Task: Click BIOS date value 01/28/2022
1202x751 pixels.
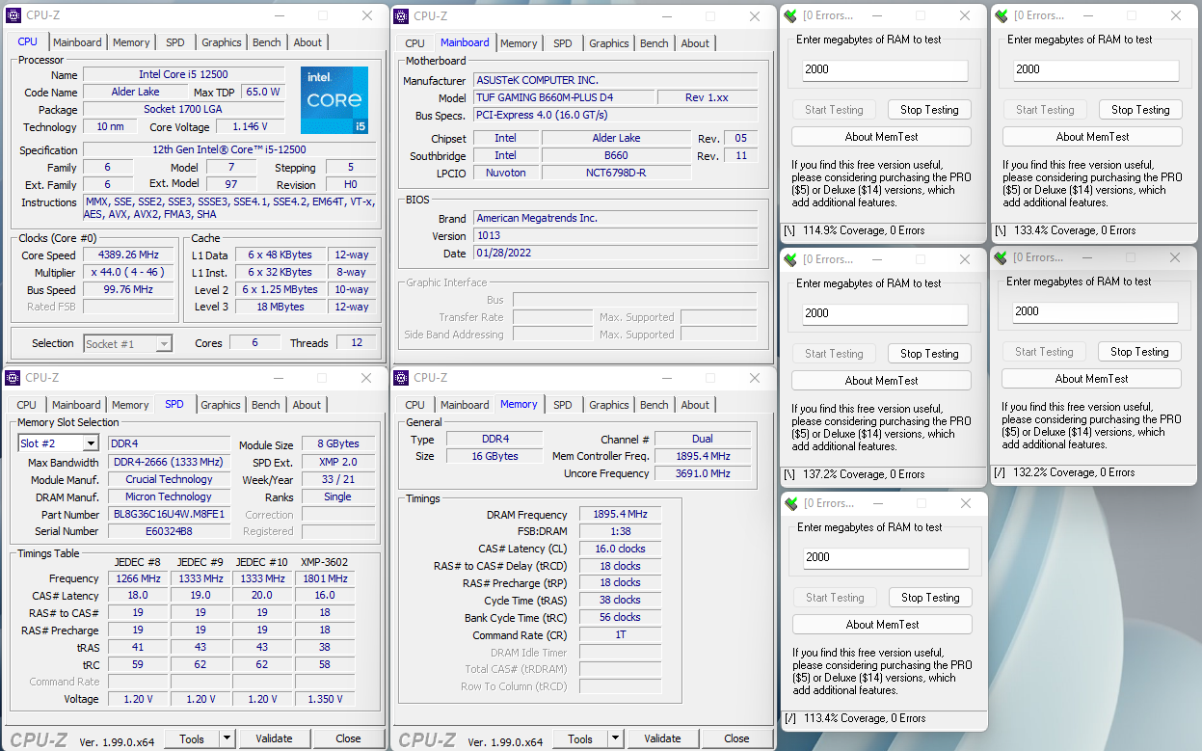Action: click(x=615, y=254)
